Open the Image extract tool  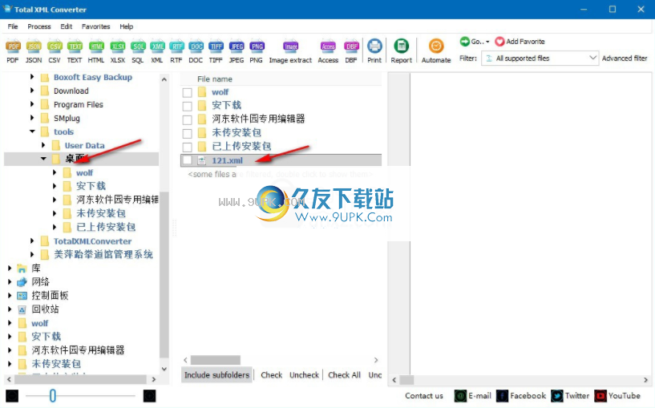[290, 51]
